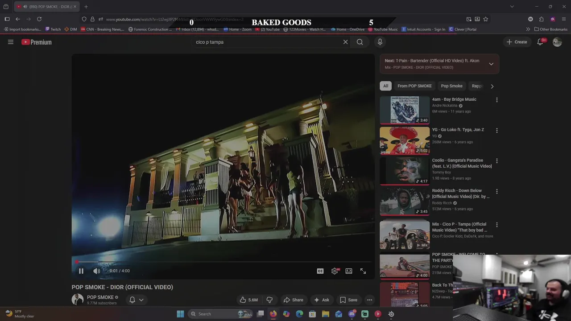The width and height of the screenshot is (571, 321).
Task: Open YG - Go Loko video title
Action: click(x=458, y=130)
